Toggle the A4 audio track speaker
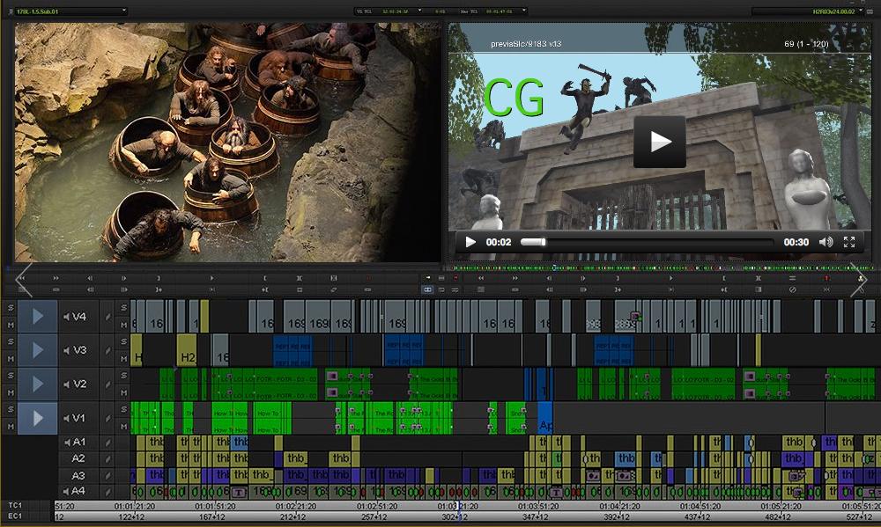881x527 pixels. coord(67,491)
